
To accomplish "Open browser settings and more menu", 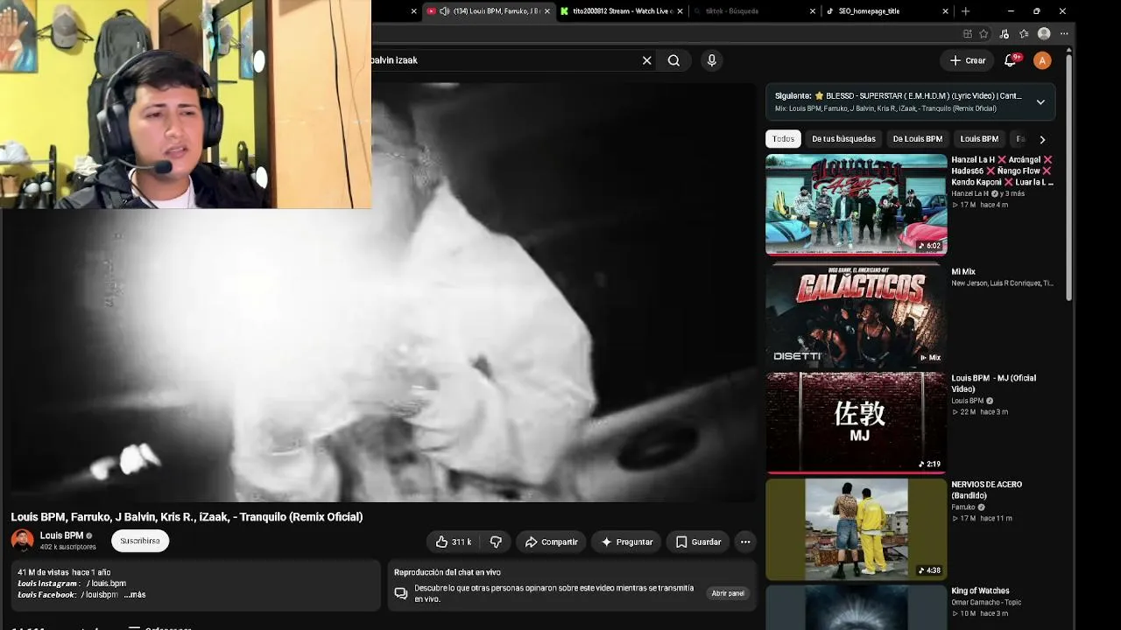I will 1064,34.
